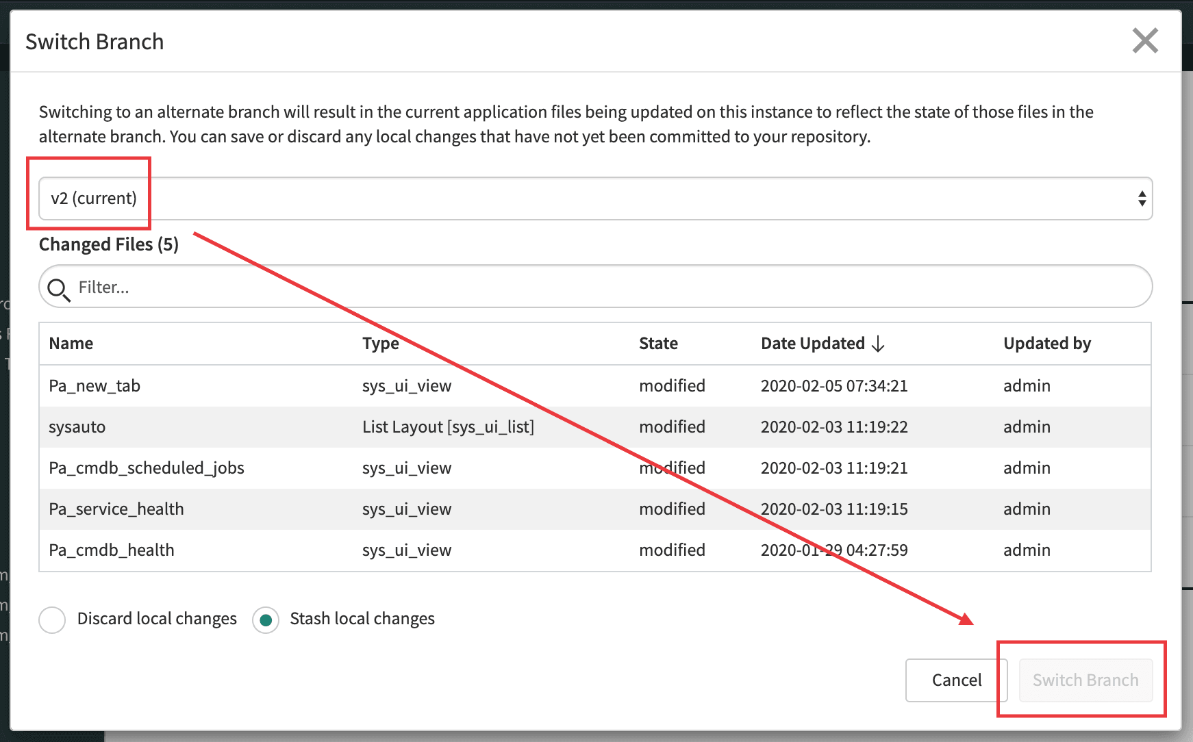Click the Switch Branch button

pos(1085,680)
